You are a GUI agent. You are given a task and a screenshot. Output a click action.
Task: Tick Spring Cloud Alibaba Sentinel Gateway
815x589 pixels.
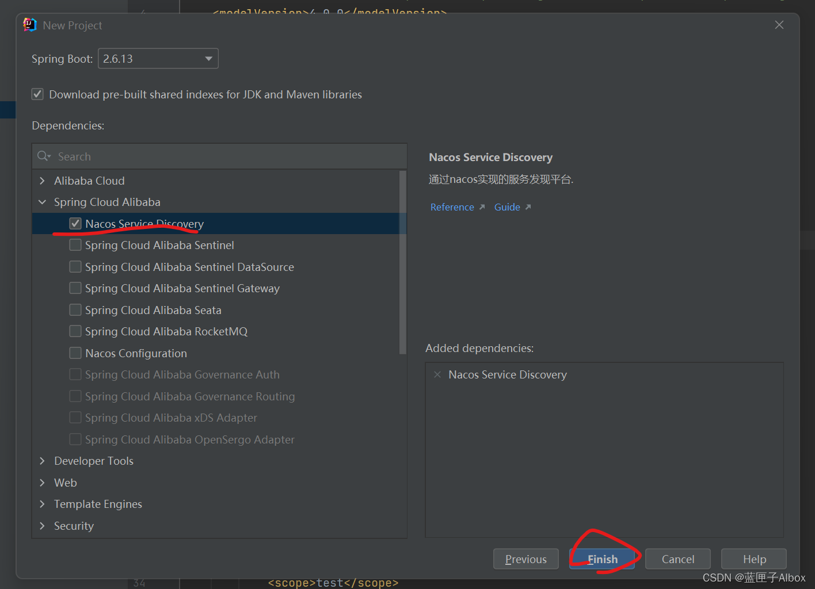pyautogui.click(x=75, y=288)
